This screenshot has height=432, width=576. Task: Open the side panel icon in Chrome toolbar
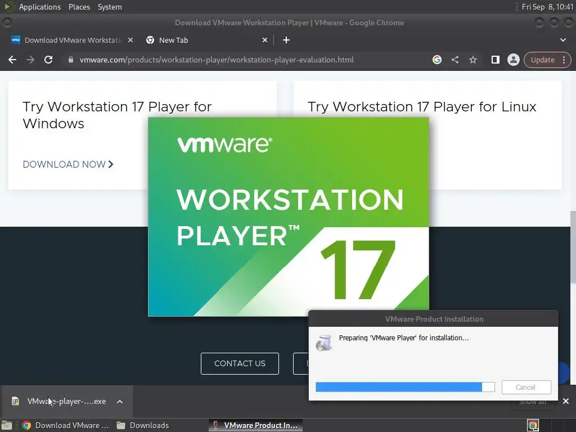tap(495, 60)
